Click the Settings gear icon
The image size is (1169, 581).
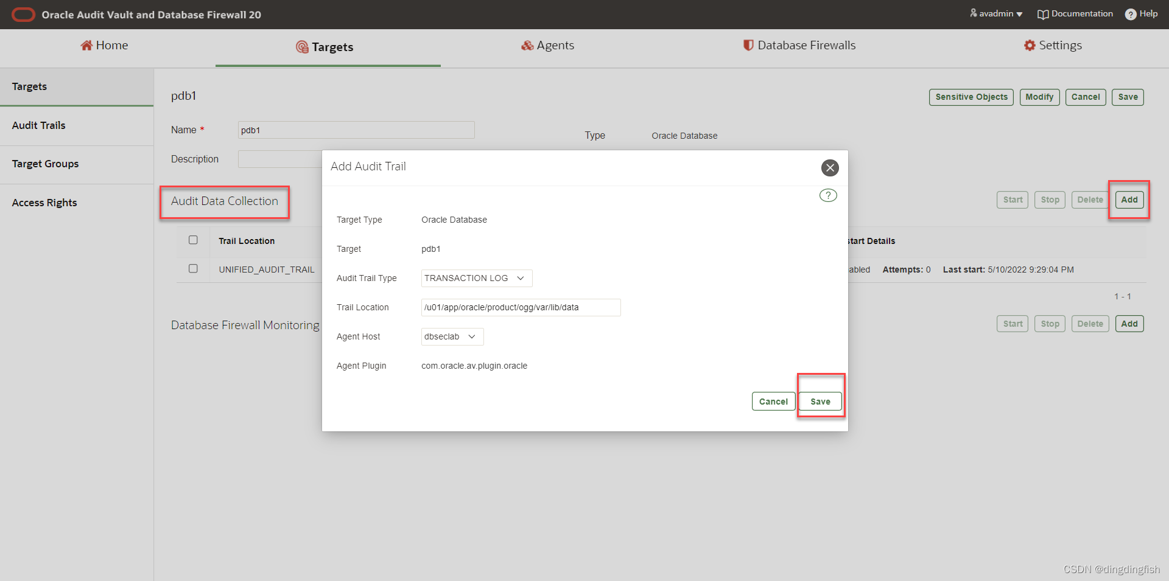point(1030,45)
